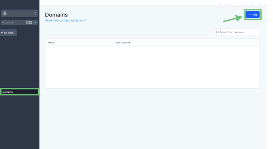Sort by Last Updated column header
The width and height of the screenshot is (273, 149).
(x=122, y=42)
